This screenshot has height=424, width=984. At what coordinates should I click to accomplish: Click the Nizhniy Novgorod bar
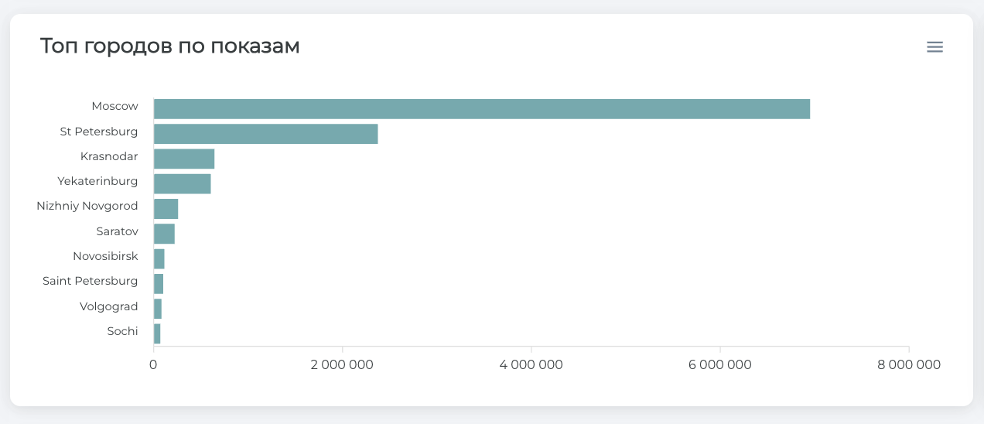(x=166, y=209)
